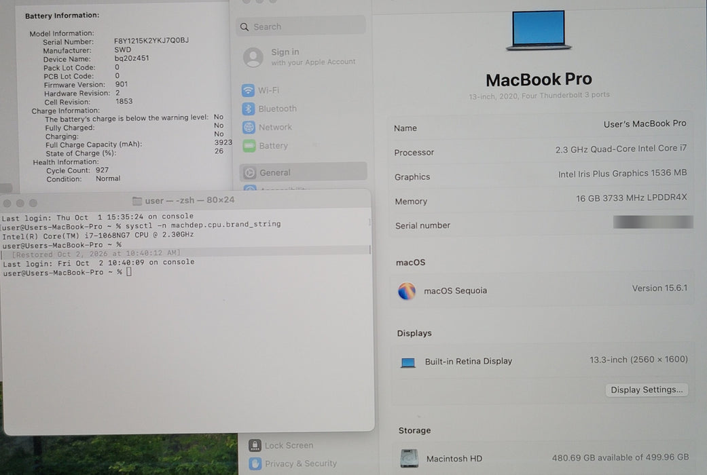707x475 pixels.
Task: Click the battery Serial Number value F8Y1215K2YKJ7Q0BJ
Action: pos(151,41)
